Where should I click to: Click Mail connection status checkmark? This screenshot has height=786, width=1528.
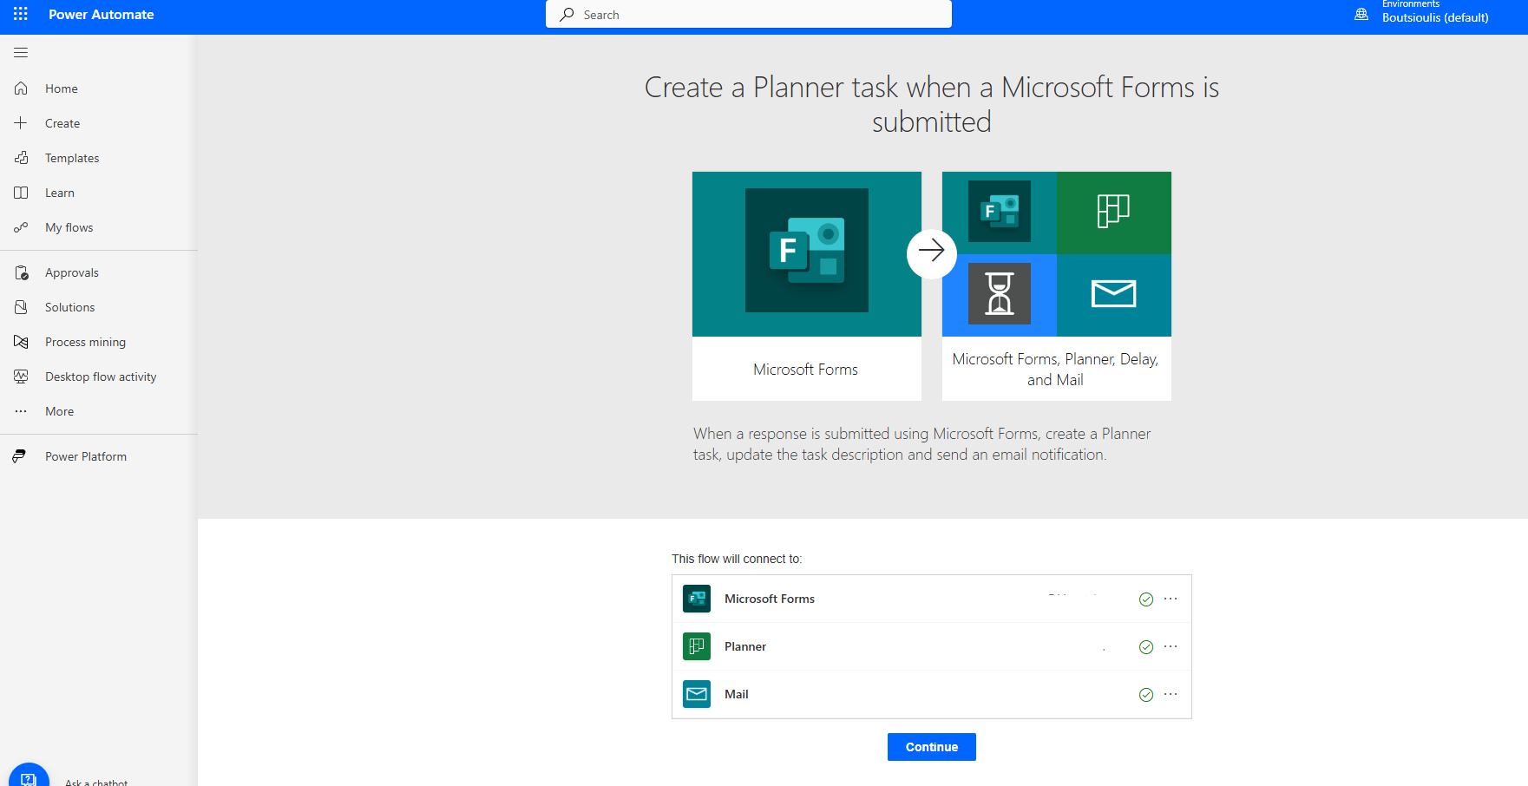[x=1146, y=695]
